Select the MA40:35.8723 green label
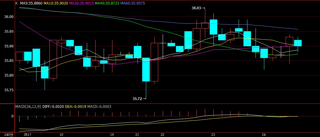The height and width of the screenshot is (137, 320). (107, 3)
